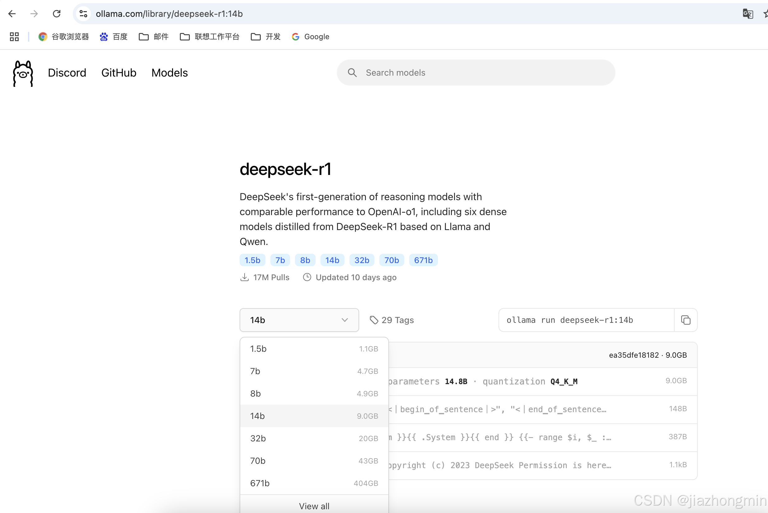Open the 联想工作平台 bookmark folder
Viewport: 768px width, 513px height.
210,37
